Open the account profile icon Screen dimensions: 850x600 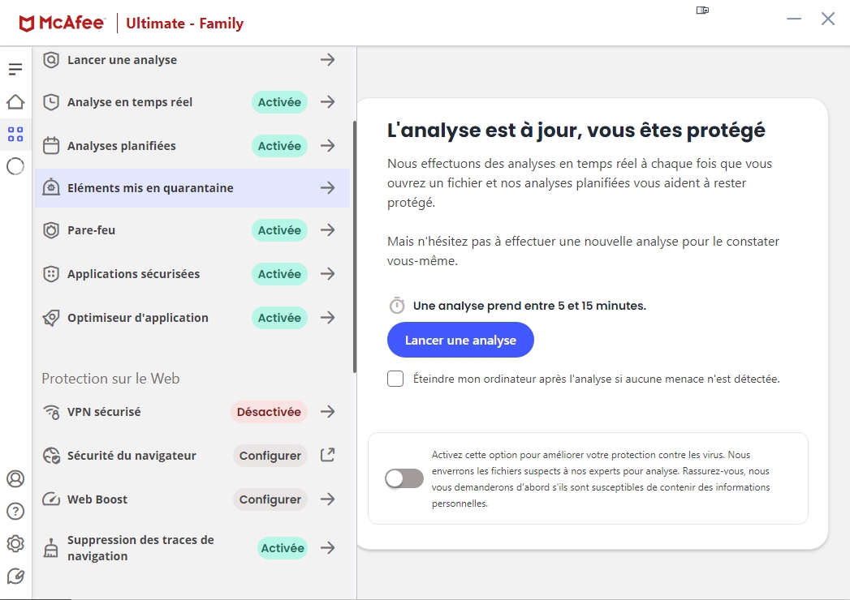(x=15, y=478)
